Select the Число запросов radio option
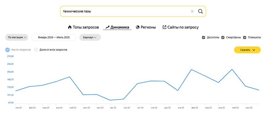Image resolution: width=269 pixels, height=113 pixels. (7, 50)
